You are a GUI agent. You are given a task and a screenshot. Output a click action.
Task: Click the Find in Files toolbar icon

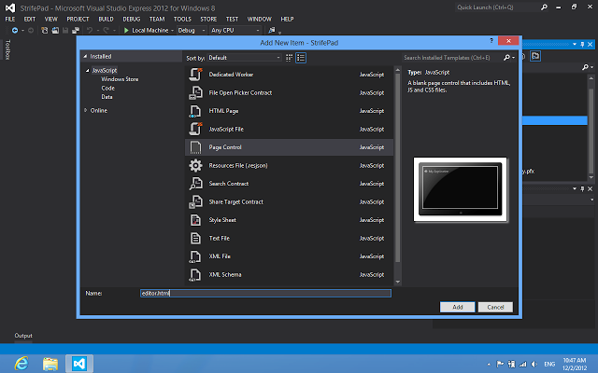(272, 30)
